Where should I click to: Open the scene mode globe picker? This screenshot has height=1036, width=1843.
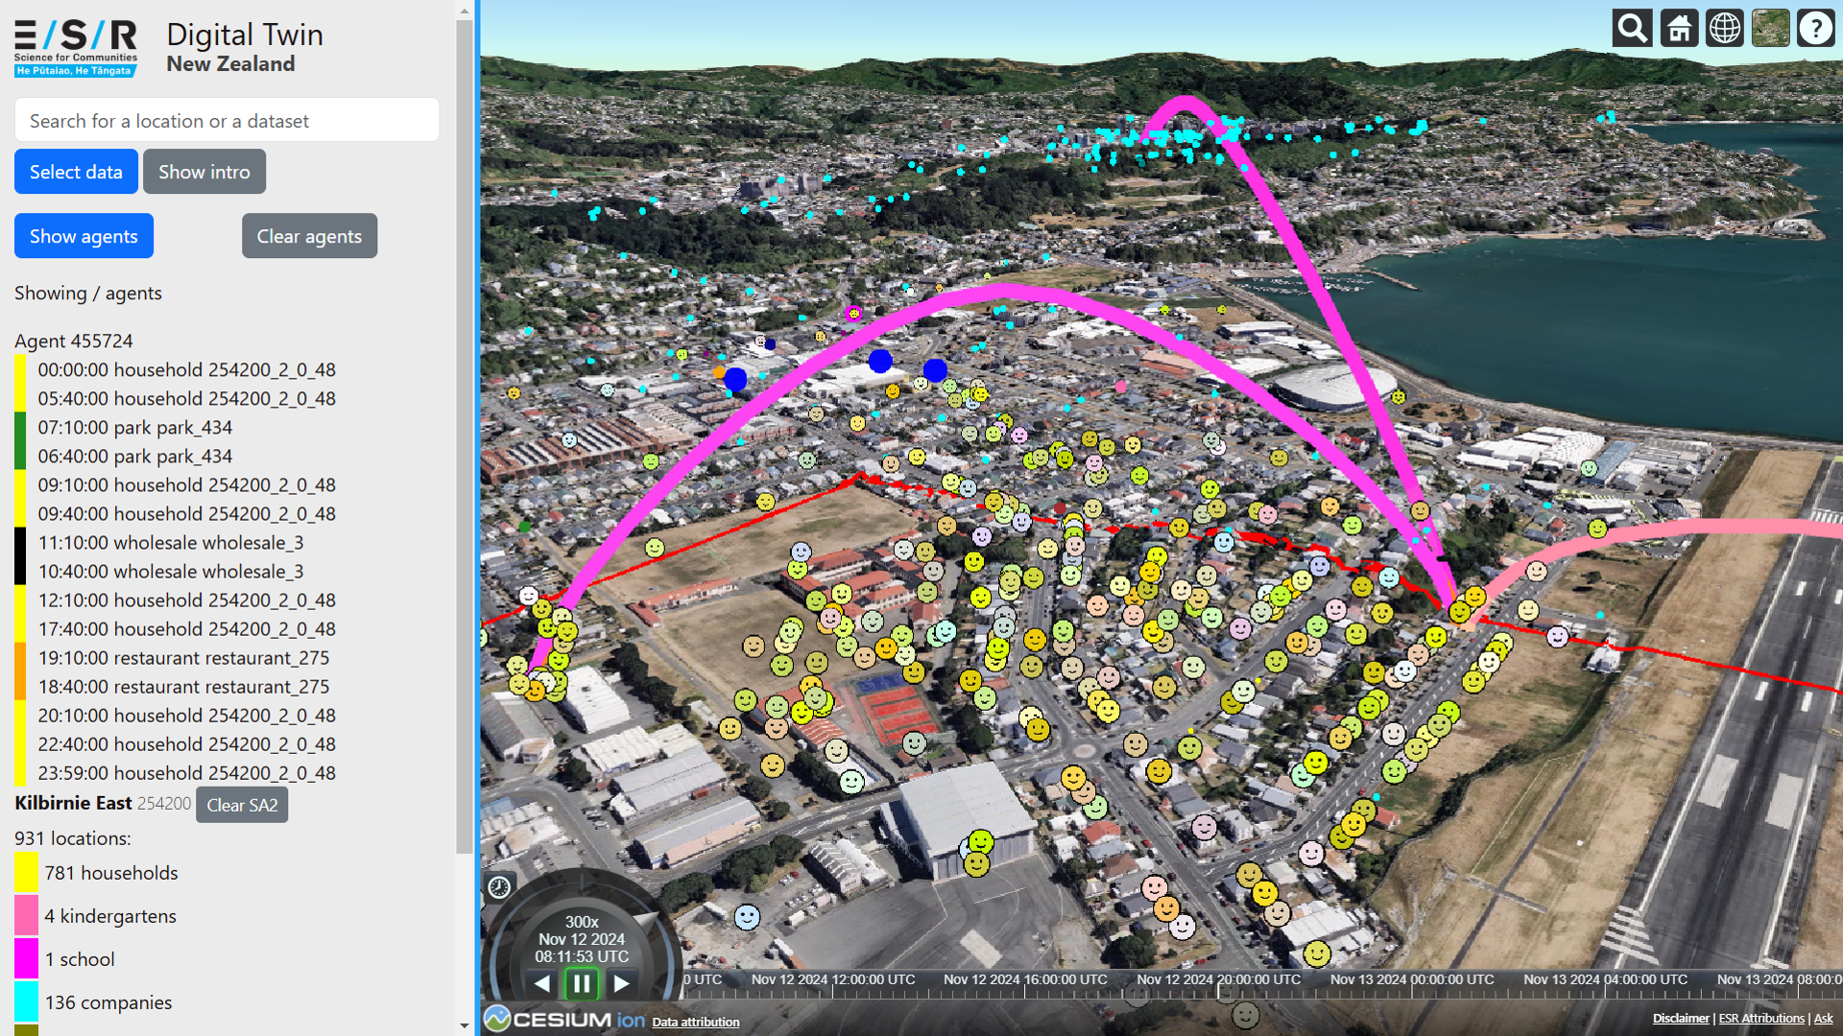click(x=1725, y=29)
